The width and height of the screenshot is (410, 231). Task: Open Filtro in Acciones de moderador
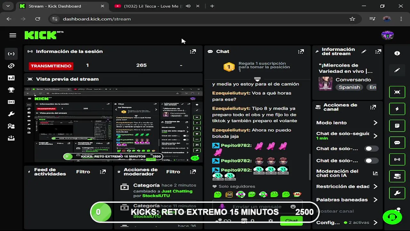coord(173,172)
